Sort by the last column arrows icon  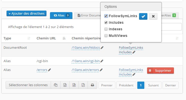click(177, 38)
